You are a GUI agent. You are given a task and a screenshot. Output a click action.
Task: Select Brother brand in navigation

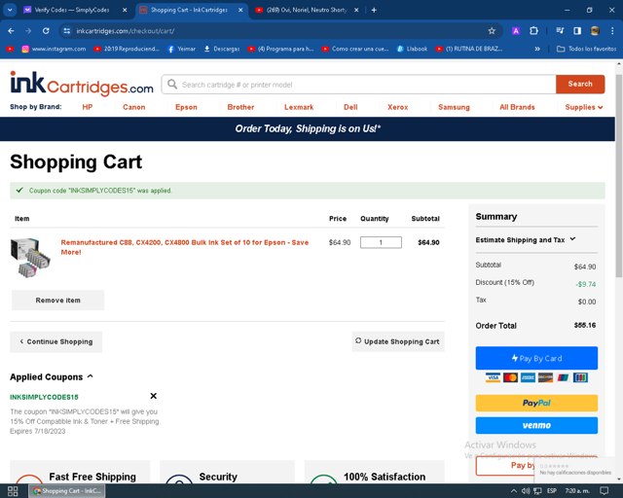(240, 107)
